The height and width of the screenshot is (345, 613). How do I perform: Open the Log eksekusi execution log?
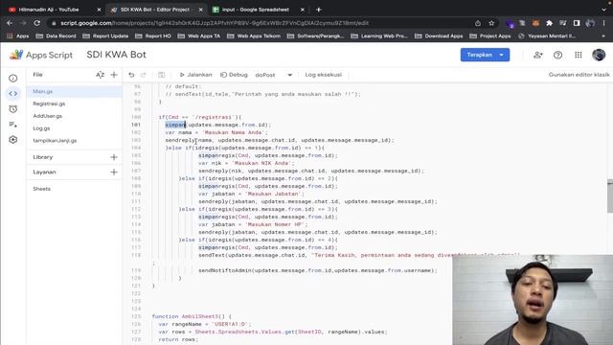[324, 75]
